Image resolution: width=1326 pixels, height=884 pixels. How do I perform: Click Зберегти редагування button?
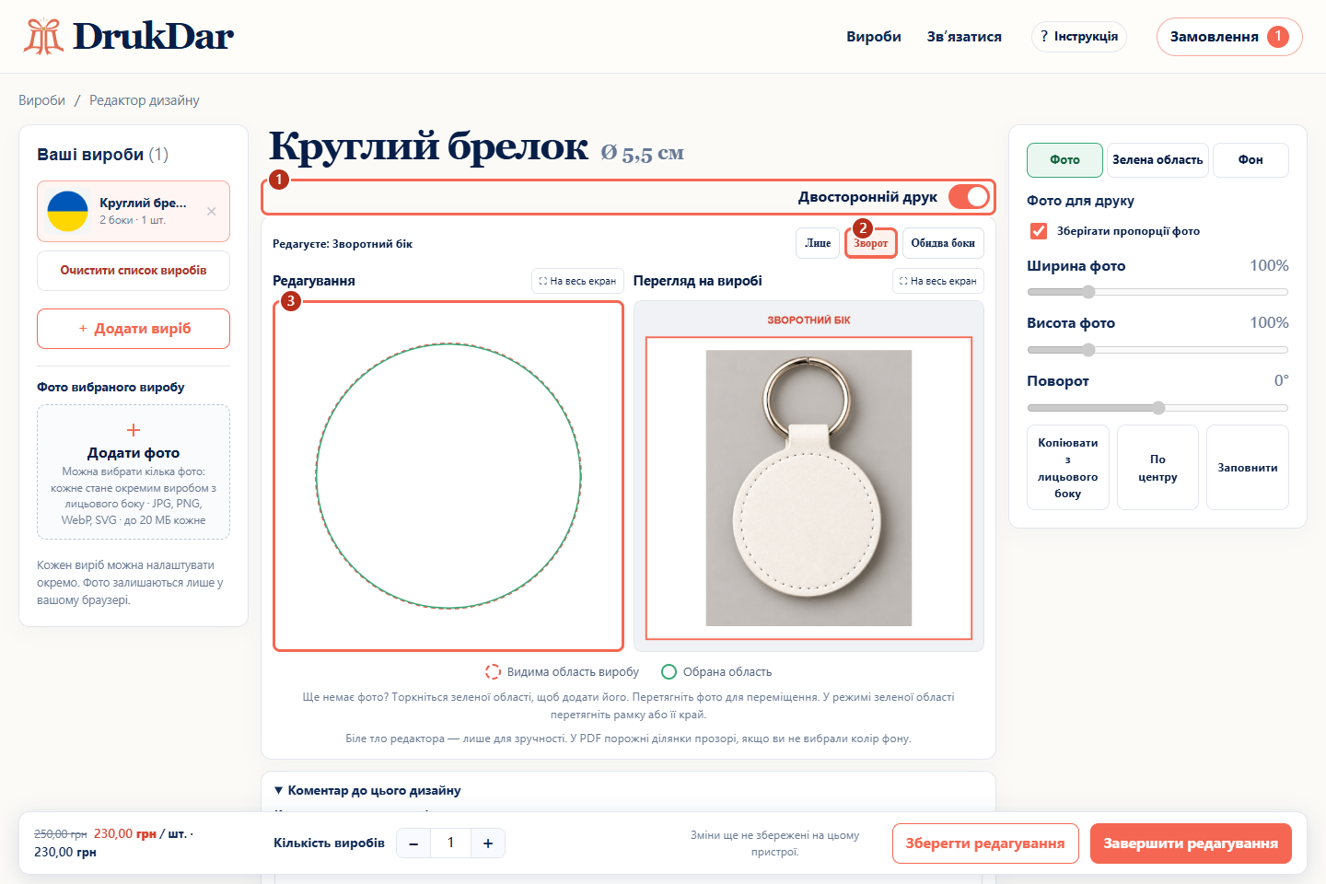click(x=985, y=843)
